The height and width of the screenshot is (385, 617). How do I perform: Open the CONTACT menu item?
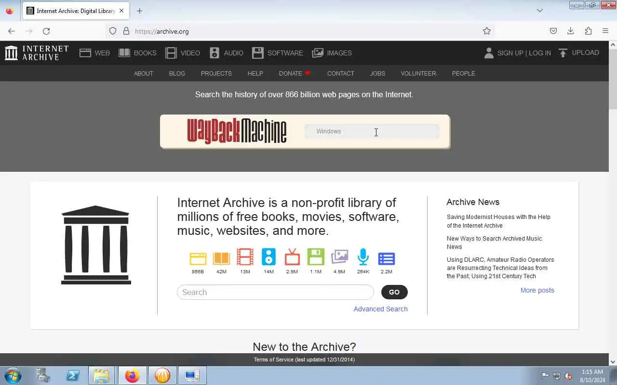341,74
